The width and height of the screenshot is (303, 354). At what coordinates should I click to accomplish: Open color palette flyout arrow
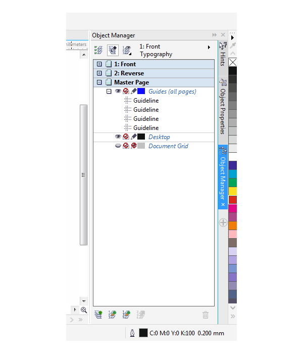pyautogui.click(x=232, y=38)
